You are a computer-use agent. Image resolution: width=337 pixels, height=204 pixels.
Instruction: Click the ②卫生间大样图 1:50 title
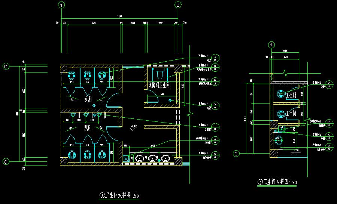[x=277, y=182]
